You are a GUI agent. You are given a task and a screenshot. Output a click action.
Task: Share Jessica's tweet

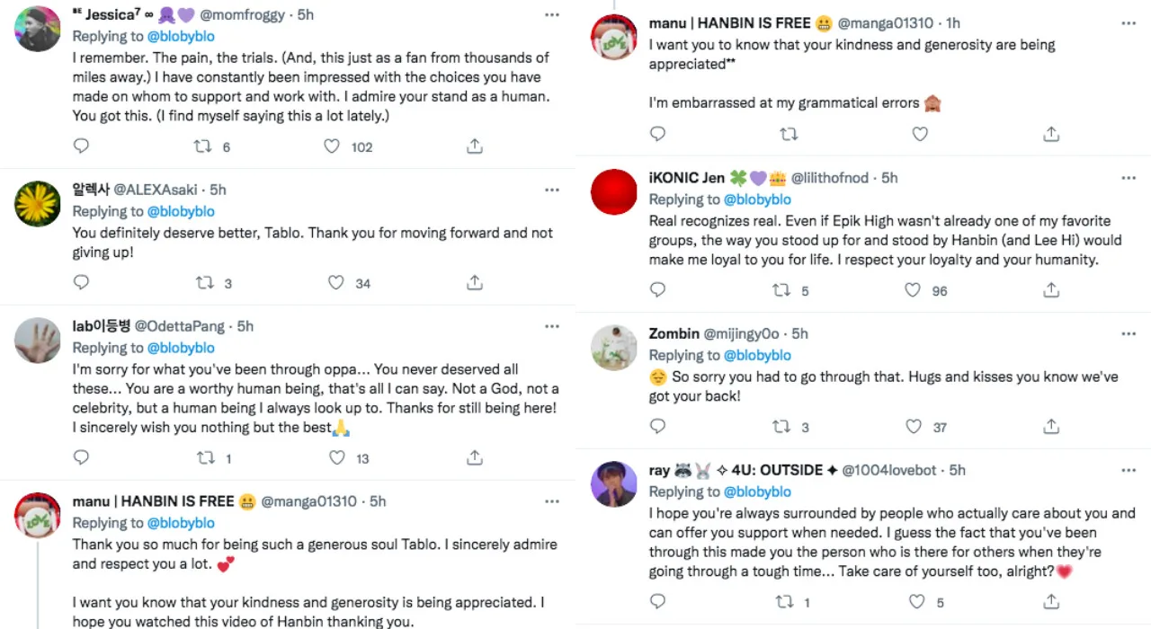pyautogui.click(x=475, y=146)
